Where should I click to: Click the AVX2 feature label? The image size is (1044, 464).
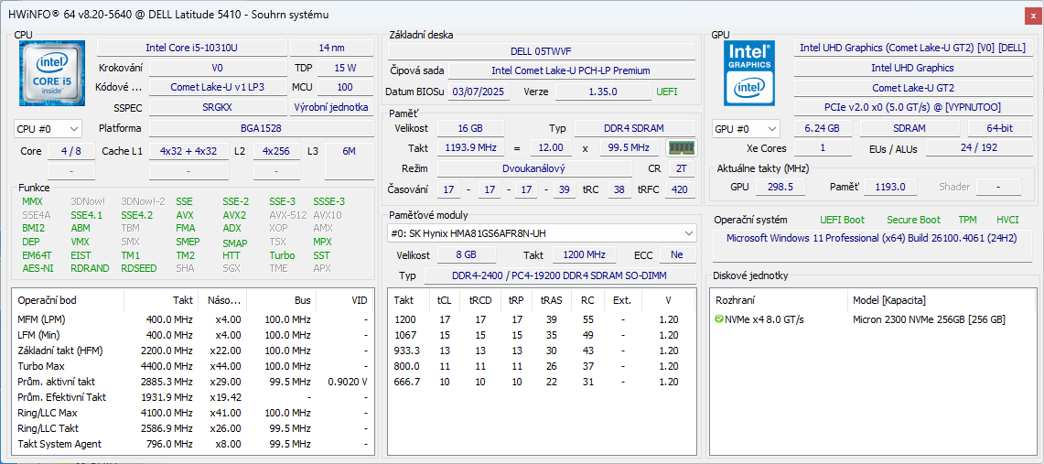tap(235, 215)
